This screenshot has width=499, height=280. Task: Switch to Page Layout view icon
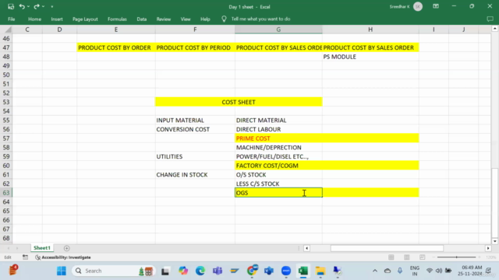click(407, 257)
